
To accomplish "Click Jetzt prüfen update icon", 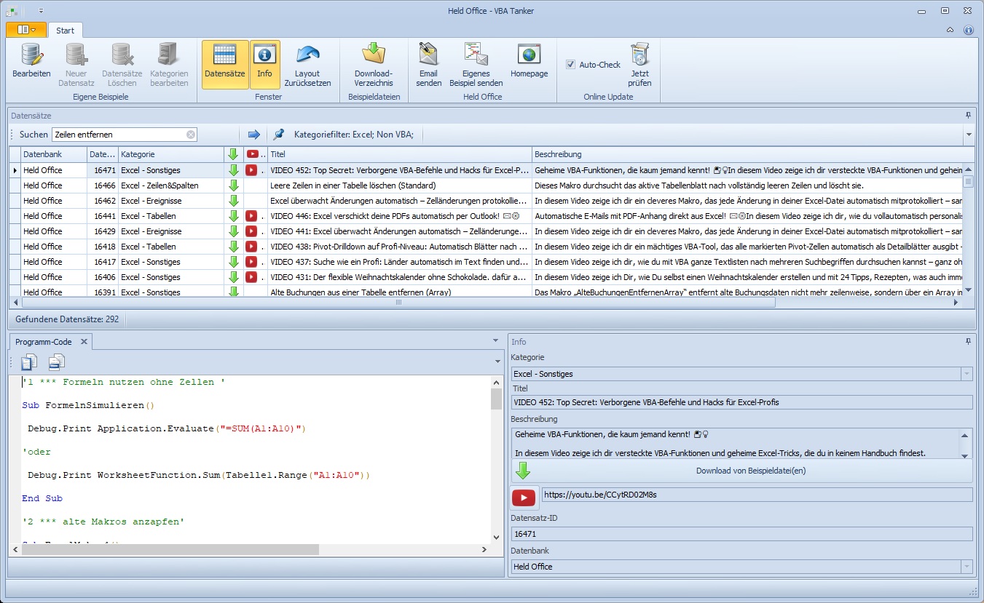I will [x=639, y=55].
